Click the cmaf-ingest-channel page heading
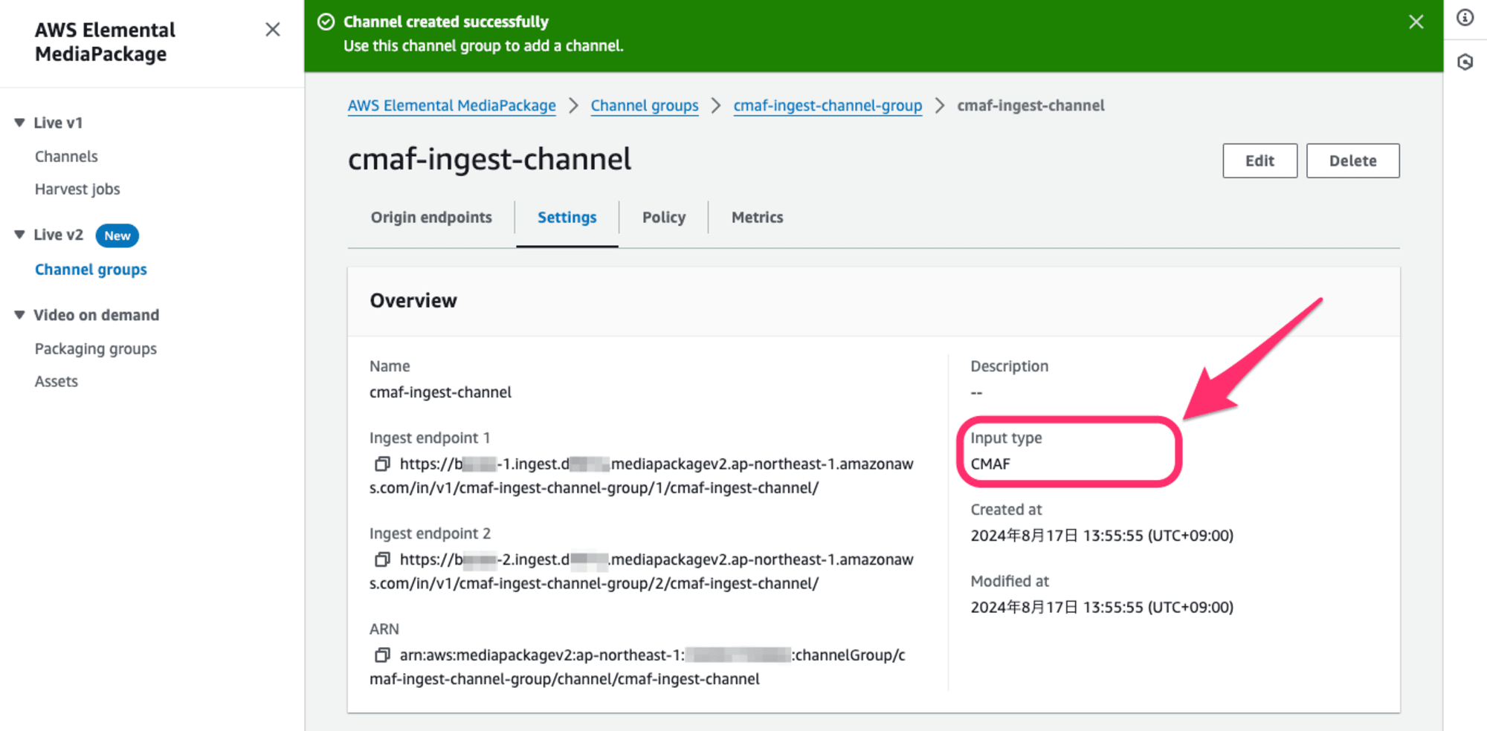 pos(489,159)
